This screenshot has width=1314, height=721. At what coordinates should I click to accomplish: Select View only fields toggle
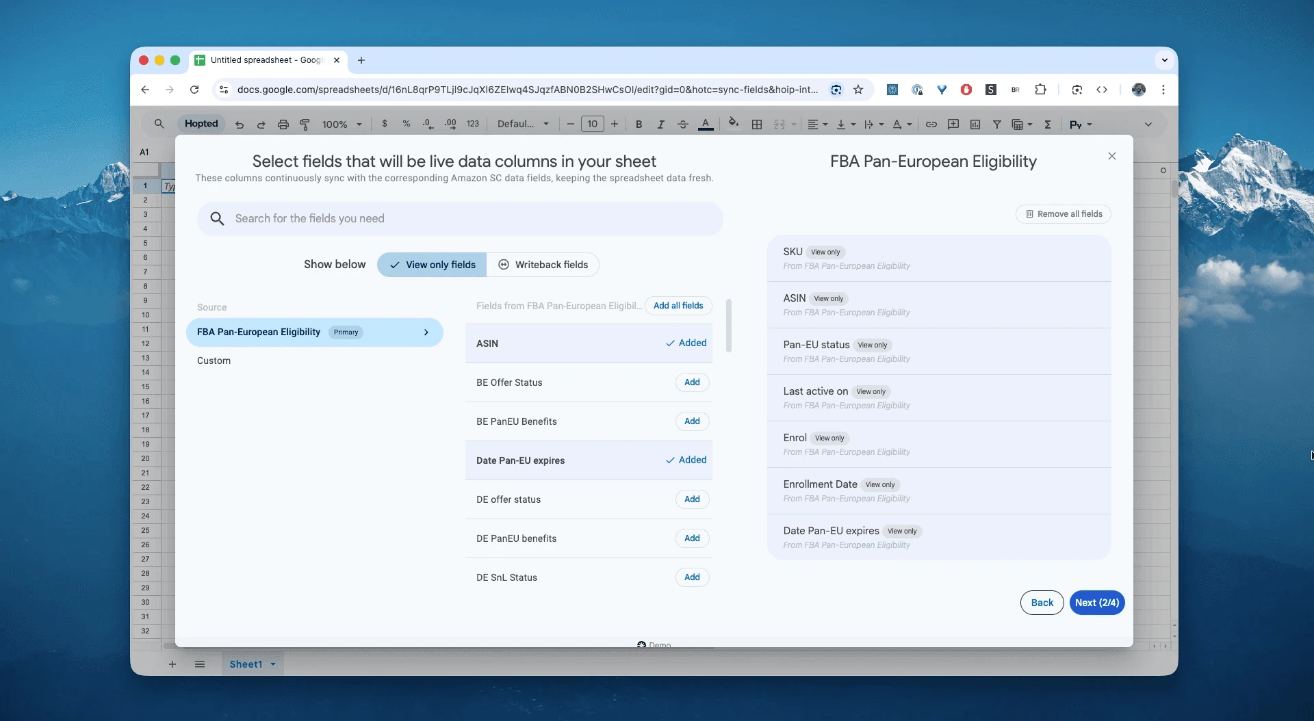pyautogui.click(x=432, y=265)
